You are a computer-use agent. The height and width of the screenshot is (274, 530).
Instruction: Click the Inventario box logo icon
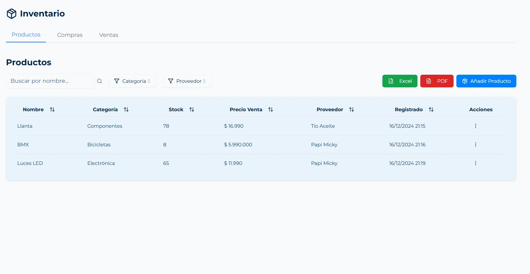pyautogui.click(x=12, y=14)
